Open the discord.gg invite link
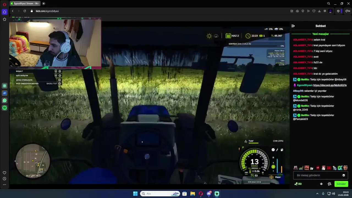The height and width of the screenshot is (198, 352). click(x=330, y=85)
